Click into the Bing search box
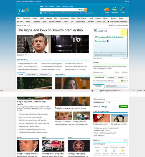The width and height of the screenshot is (145, 157). tap(58, 9)
